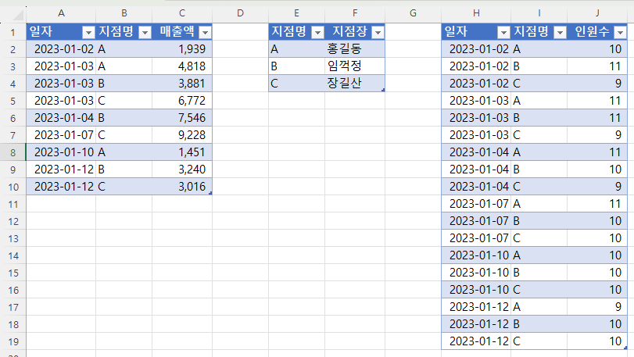Select column D header

tap(241, 13)
